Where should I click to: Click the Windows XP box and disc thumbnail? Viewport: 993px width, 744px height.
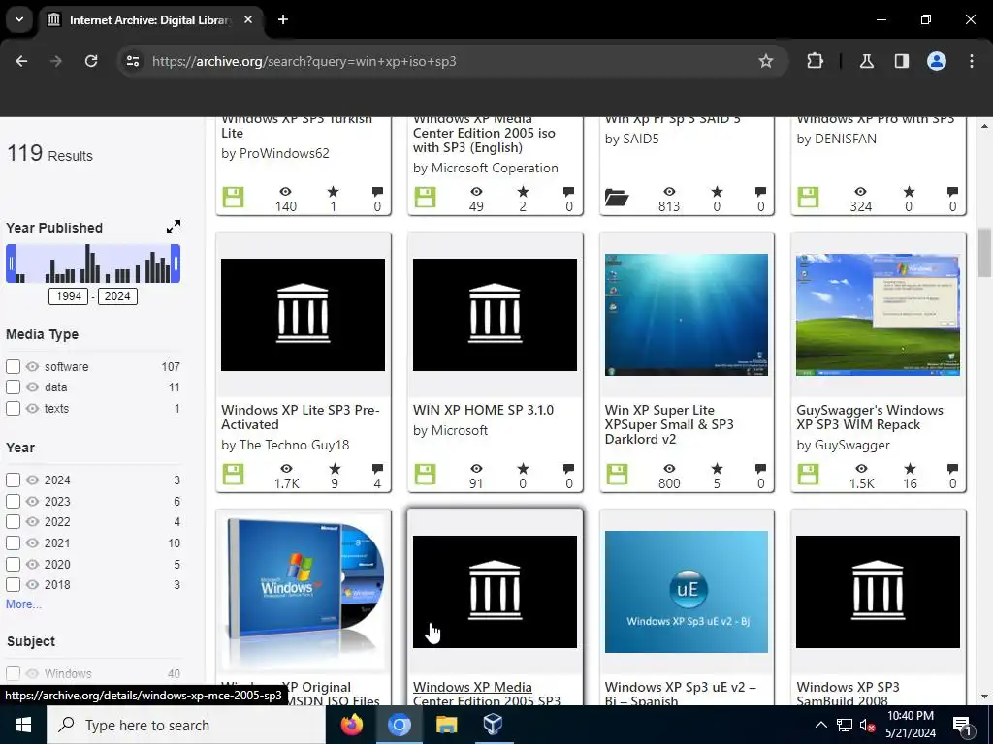[303, 592]
